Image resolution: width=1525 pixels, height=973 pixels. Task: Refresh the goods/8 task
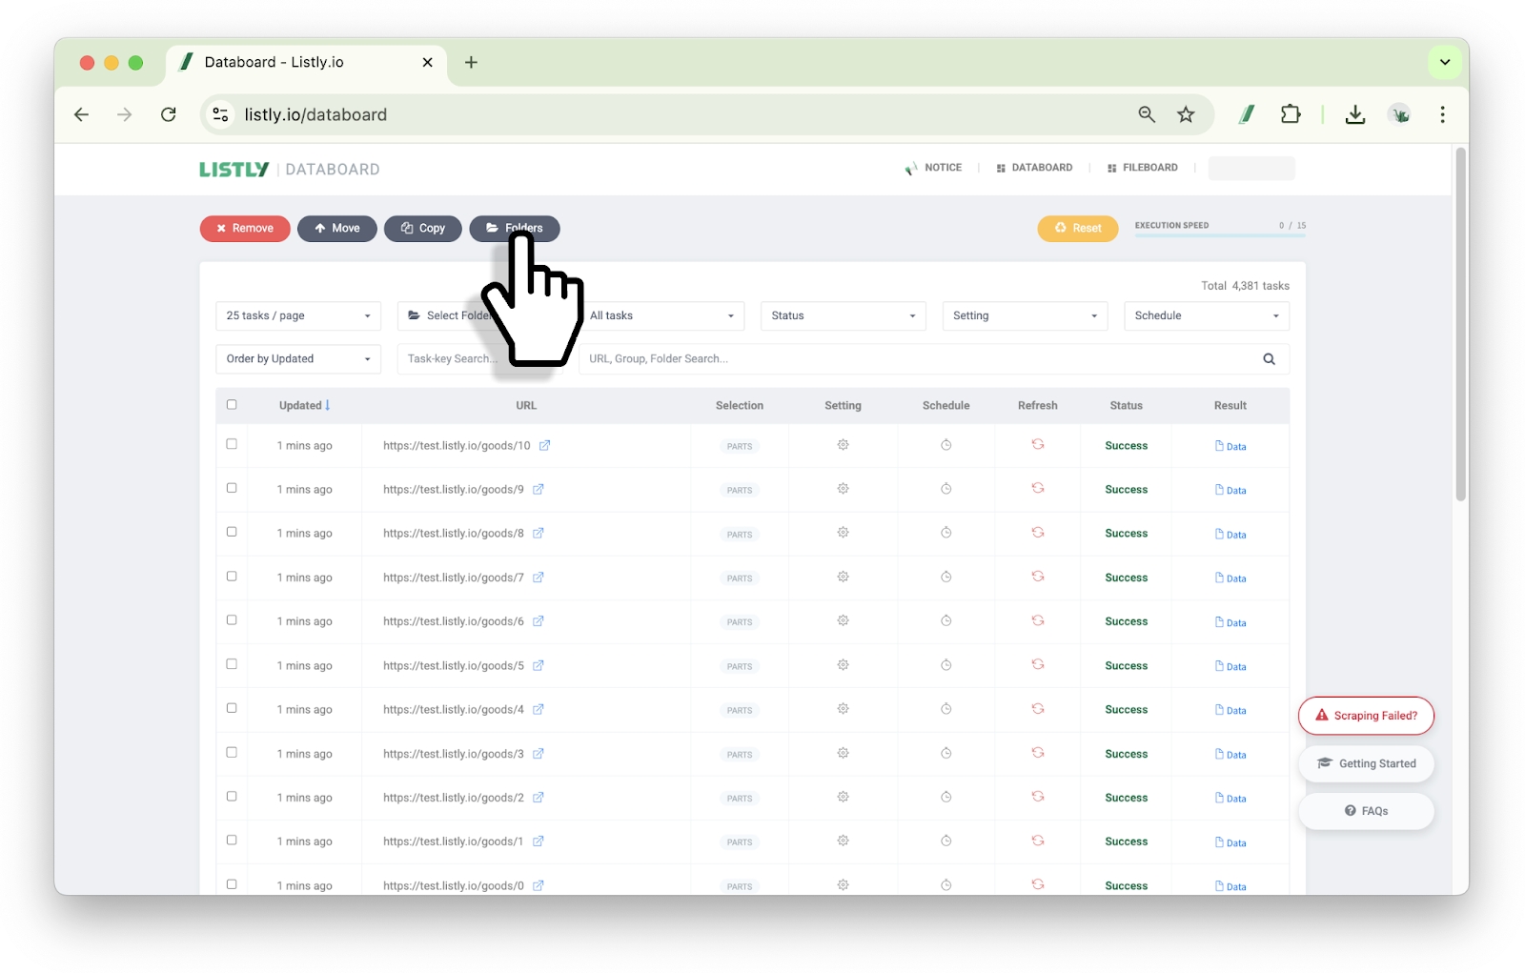[x=1037, y=533]
